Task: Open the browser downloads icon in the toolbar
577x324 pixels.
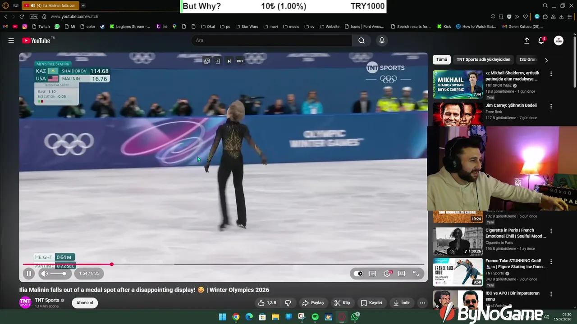Action: tap(562, 17)
